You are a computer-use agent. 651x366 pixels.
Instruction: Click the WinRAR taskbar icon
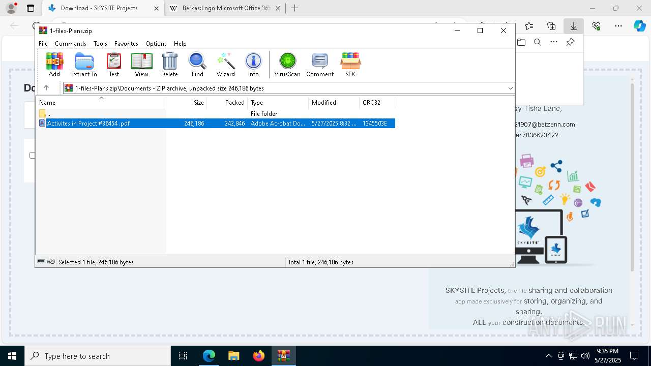coord(283,356)
